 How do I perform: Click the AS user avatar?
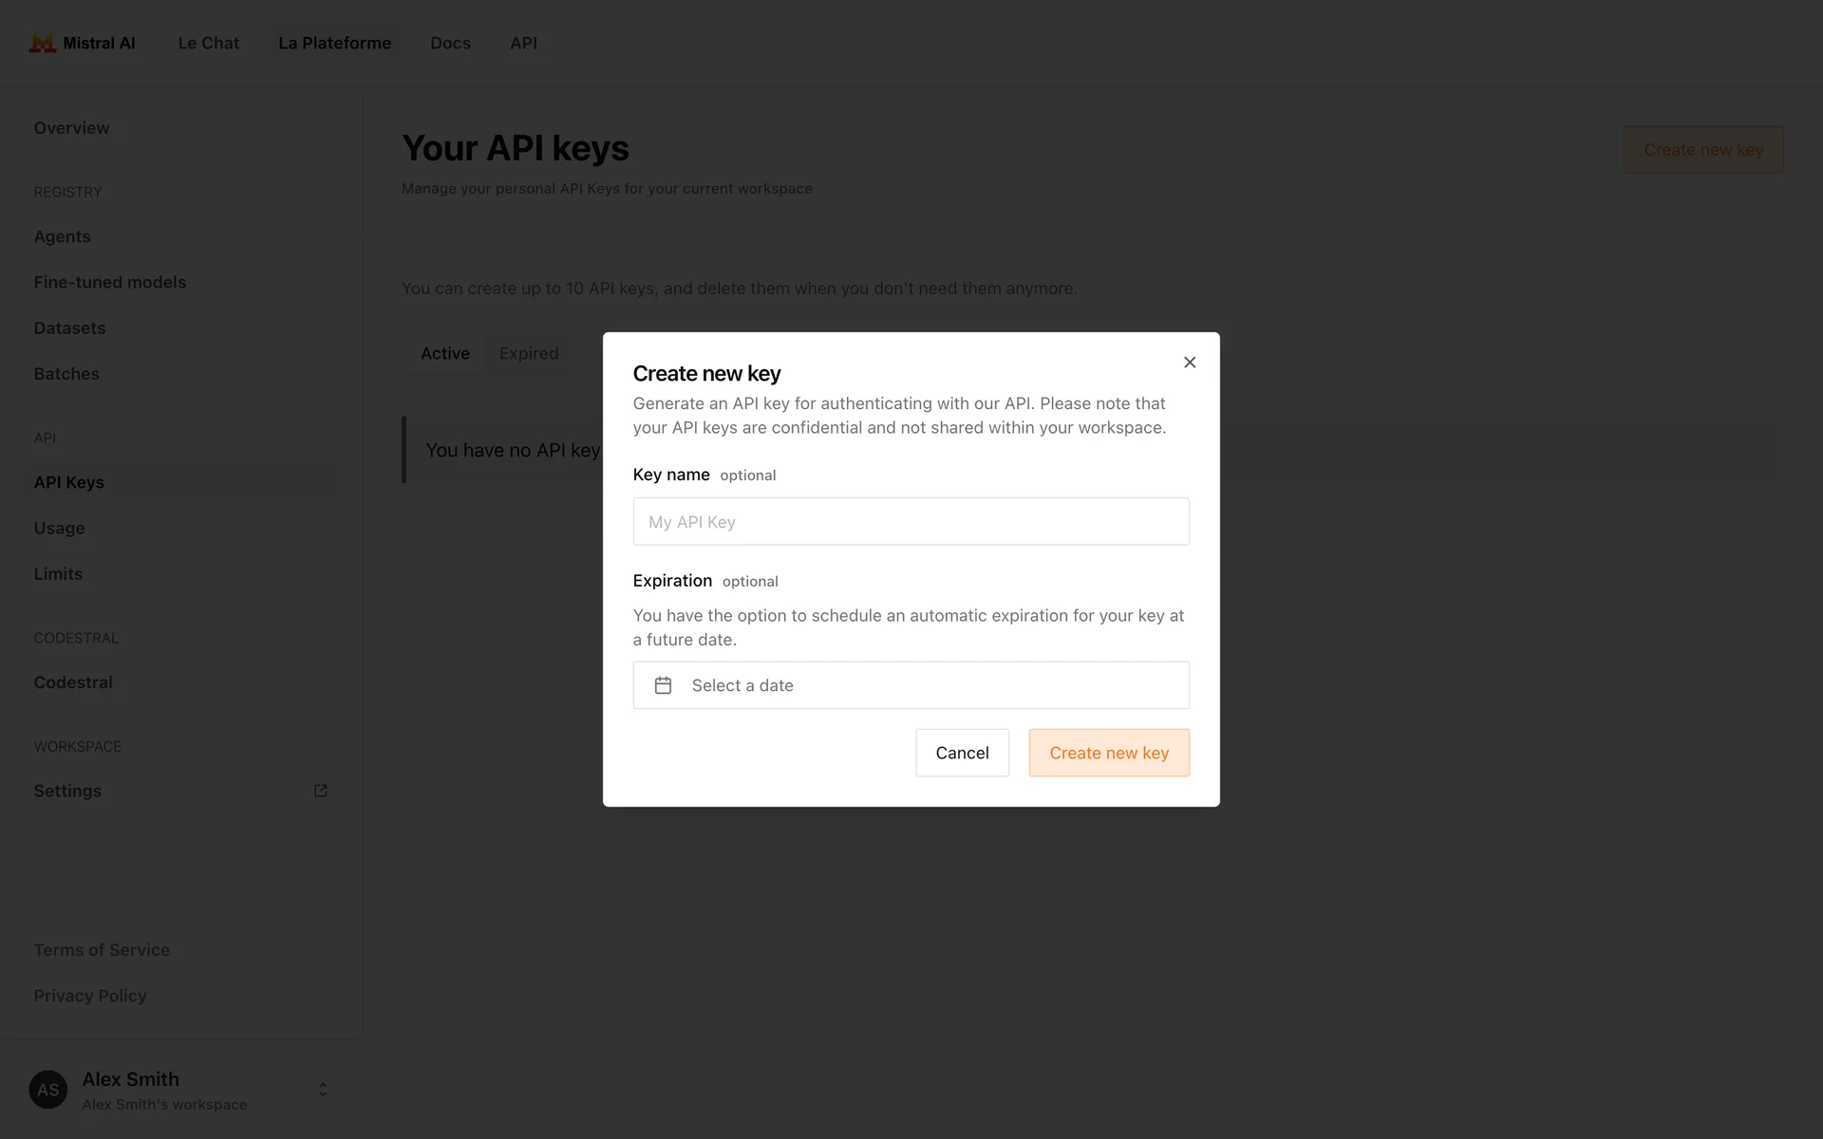pos(48,1090)
